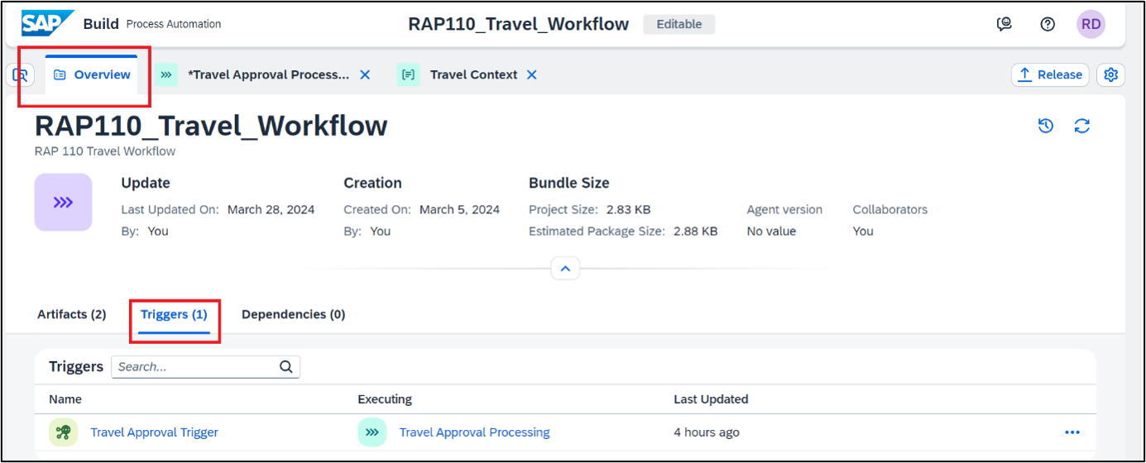Click the Last Updated column header

tap(711, 399)
